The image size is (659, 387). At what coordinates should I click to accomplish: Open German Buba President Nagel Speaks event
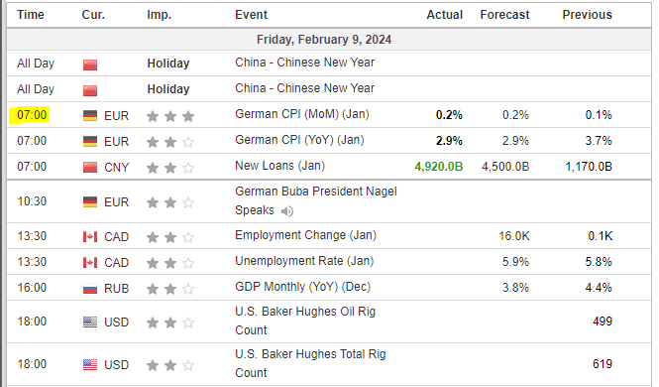click(316, 200)
